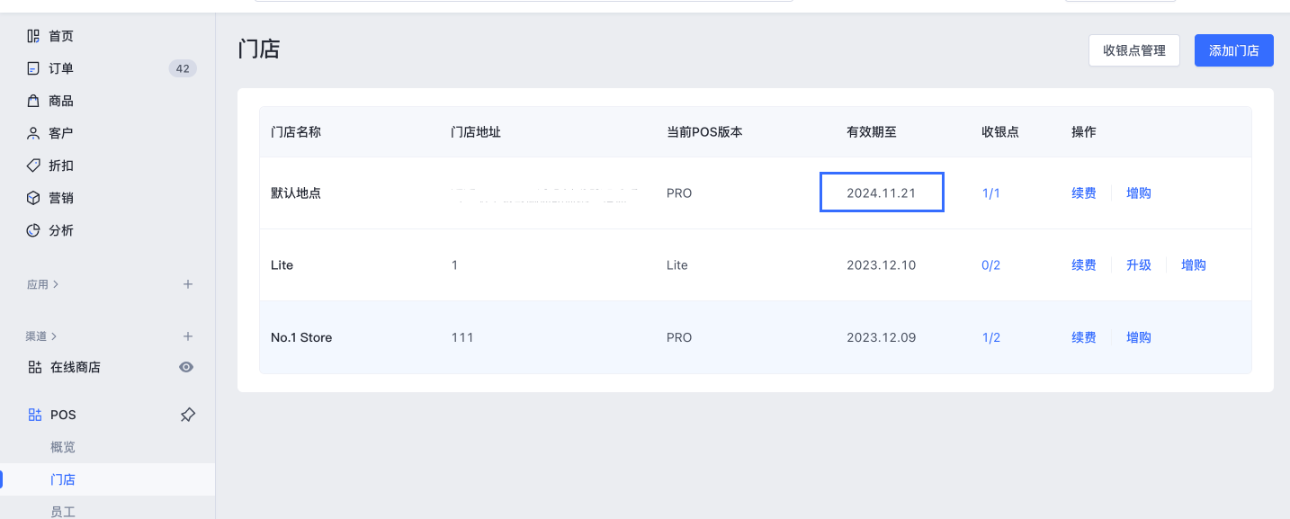Open POS Overview (概览) submenu item
This screenshot has height=519, width=1290.
click(x=63, y=447)
